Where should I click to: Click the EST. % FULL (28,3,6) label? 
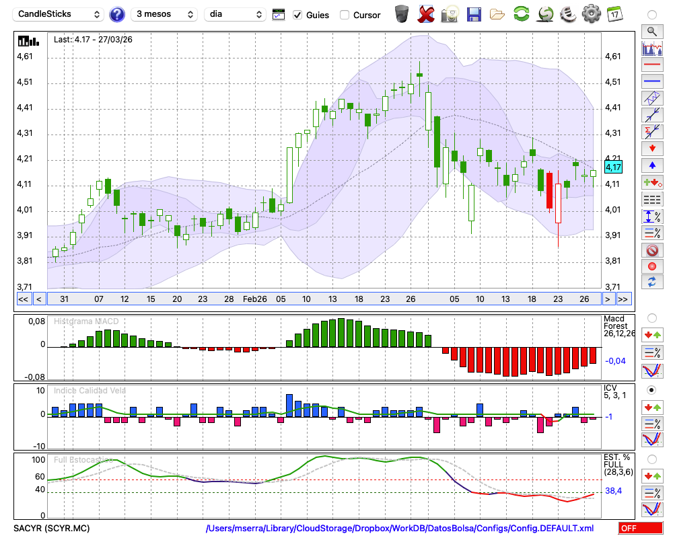(618, 465)
